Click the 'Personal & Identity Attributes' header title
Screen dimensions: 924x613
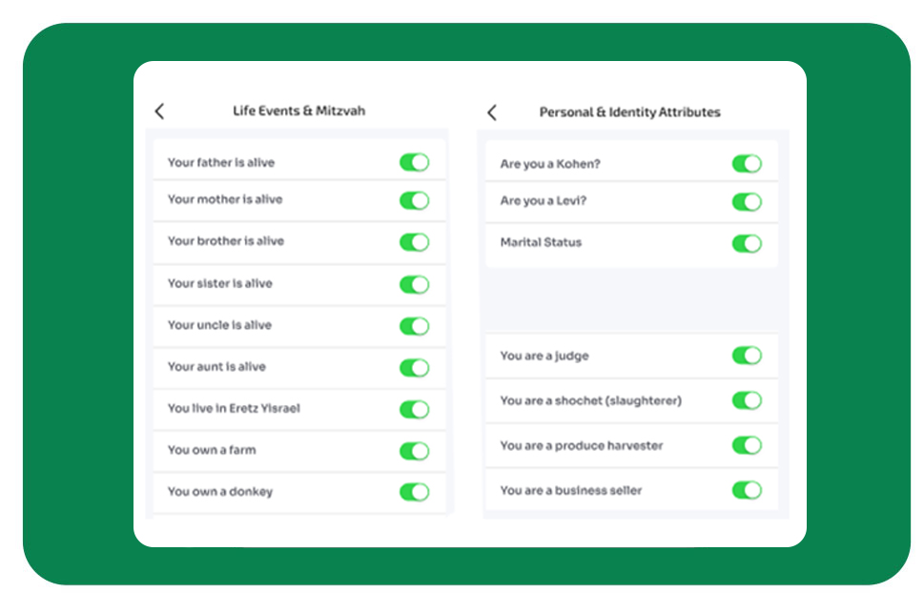629,112
